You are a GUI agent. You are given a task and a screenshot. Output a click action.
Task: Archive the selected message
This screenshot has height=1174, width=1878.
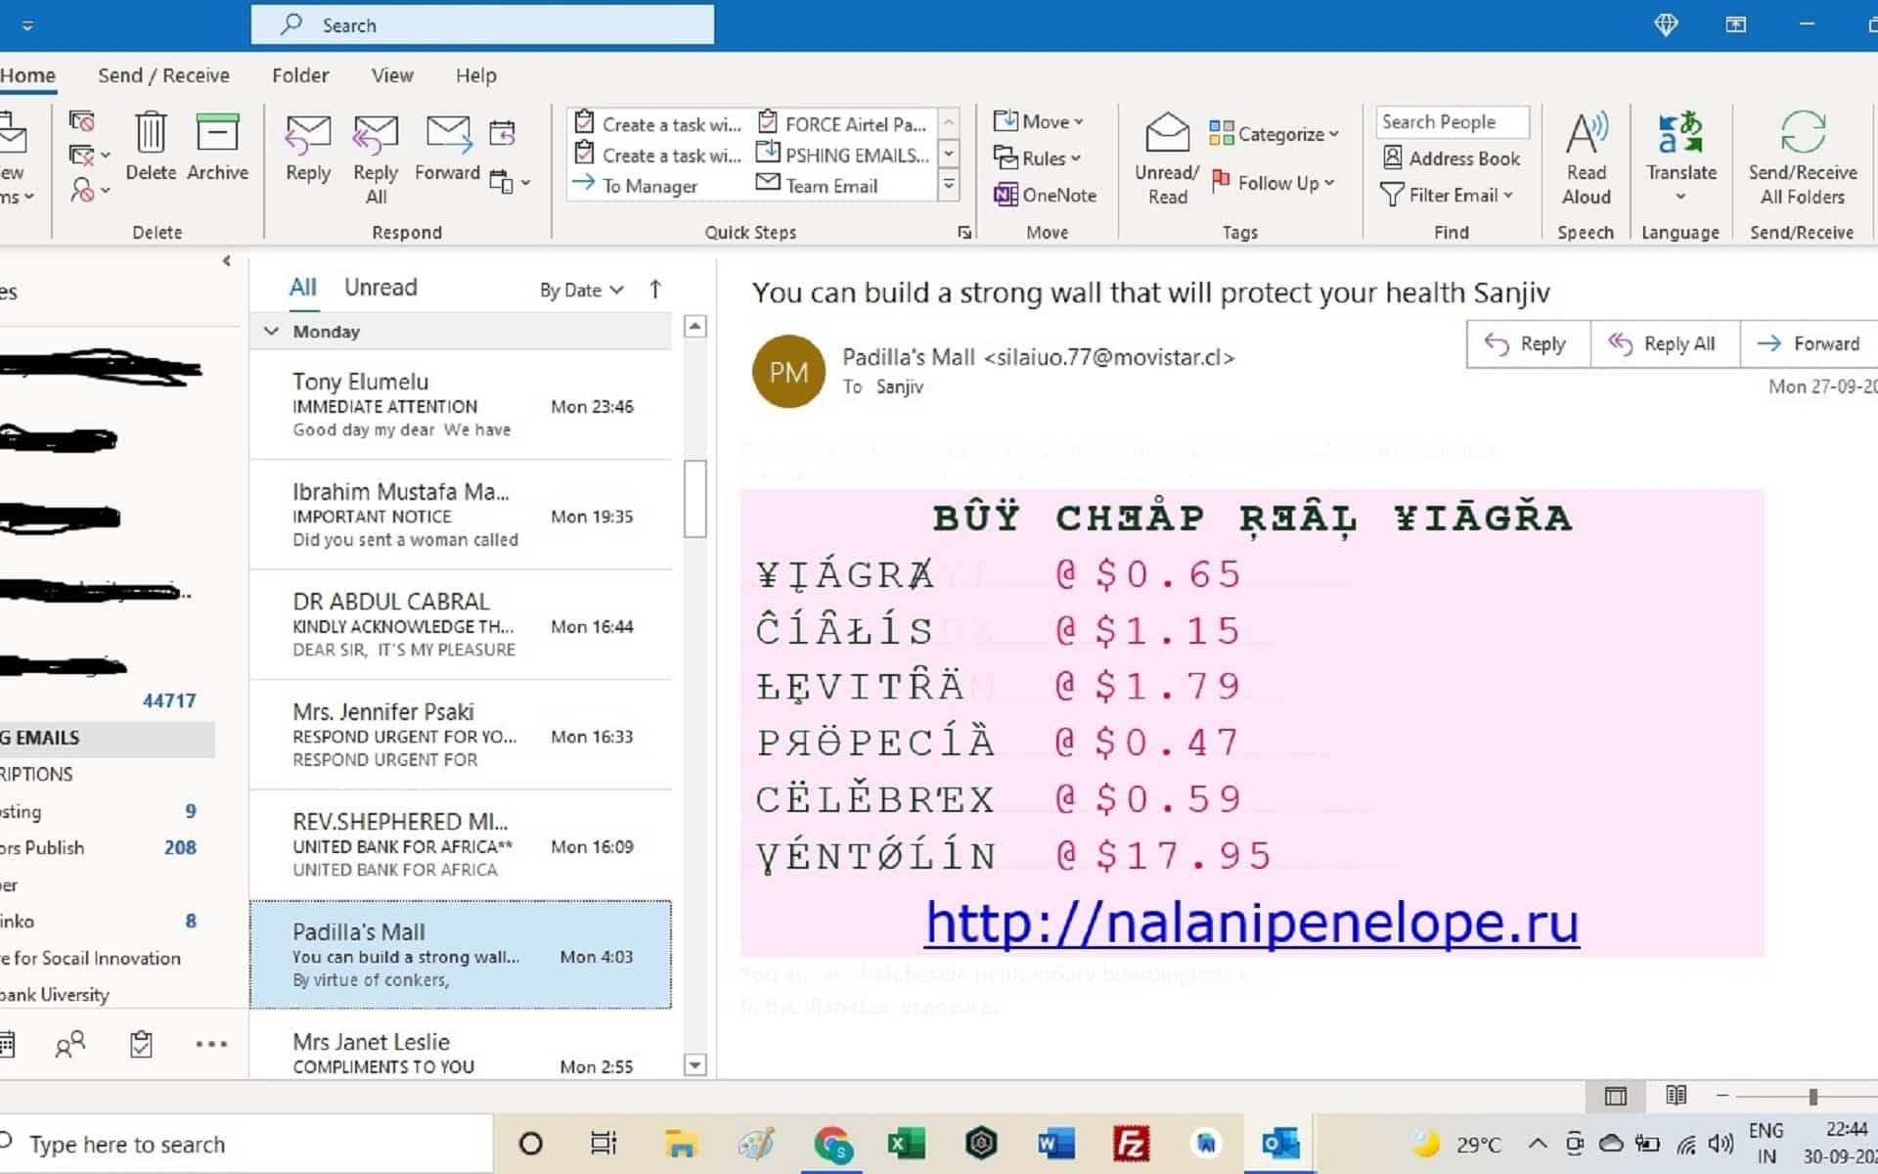pos(217,147)
